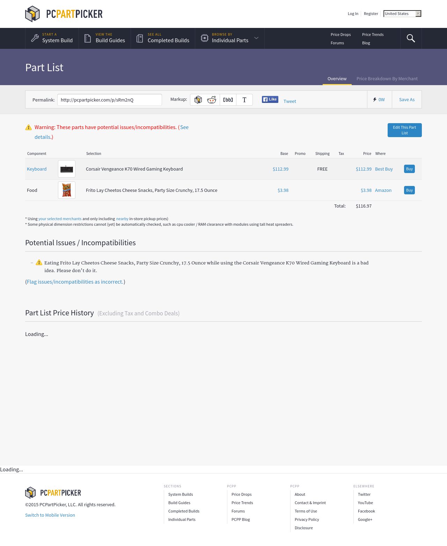Open footer Forums link

238,511
